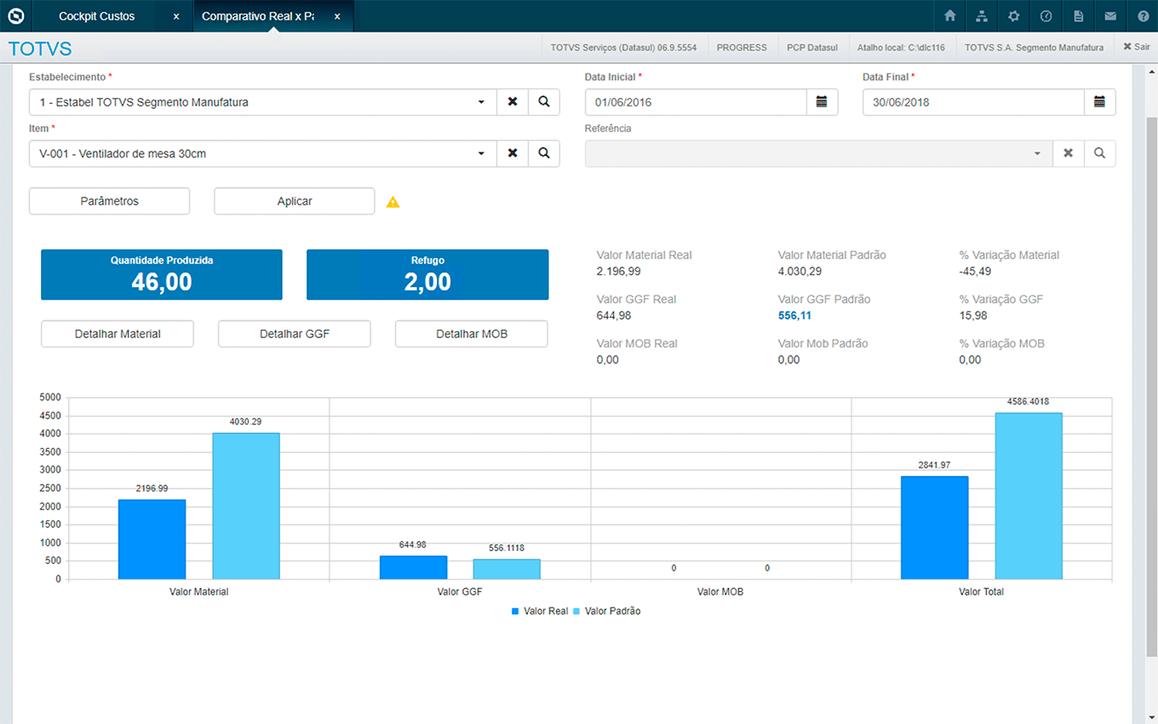
Task: Click the Aplicar button
Action: coord(294,201)
